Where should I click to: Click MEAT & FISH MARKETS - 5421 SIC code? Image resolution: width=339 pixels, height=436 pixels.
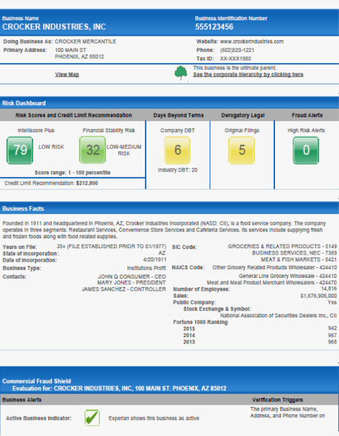(x=299, y=259)
